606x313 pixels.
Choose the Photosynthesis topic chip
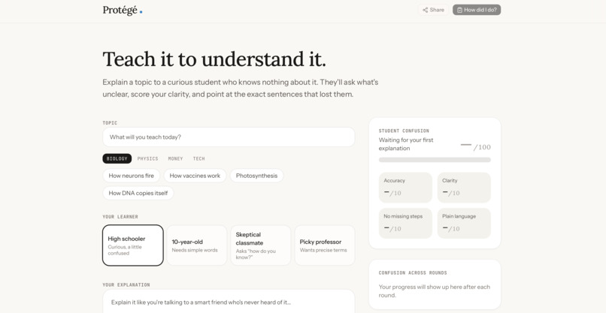[256, 176]
